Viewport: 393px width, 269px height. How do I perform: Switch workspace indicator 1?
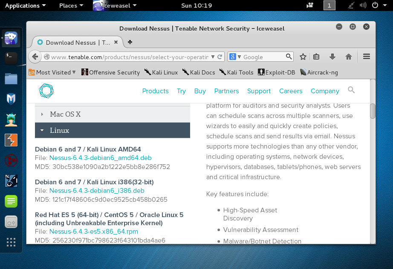pos(329,5)
